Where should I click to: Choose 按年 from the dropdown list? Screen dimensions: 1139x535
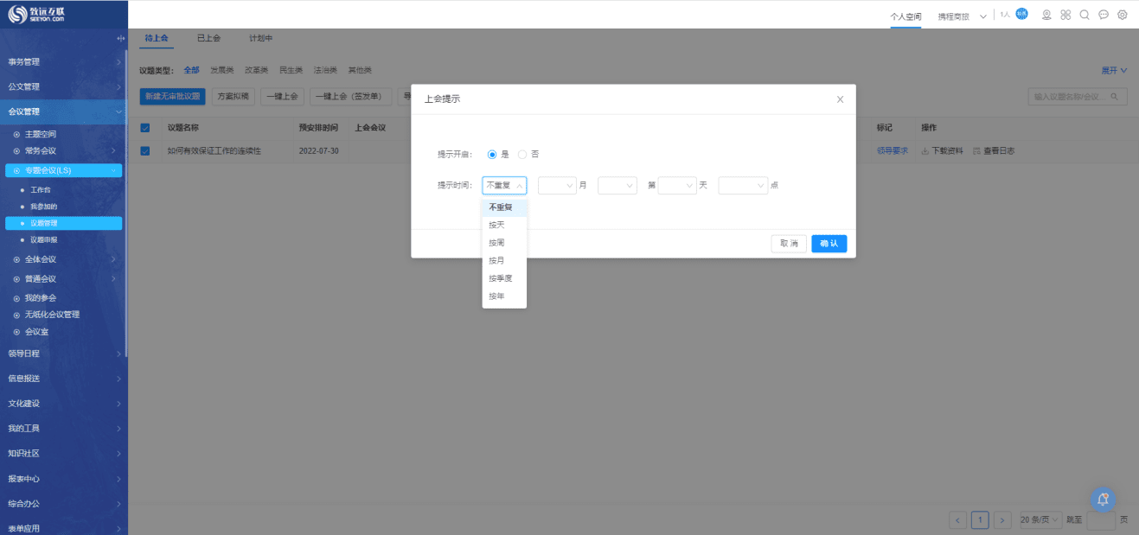tap(504, 296)
